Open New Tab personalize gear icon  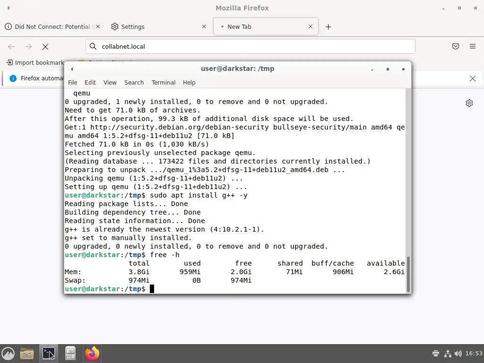(469, 103)
